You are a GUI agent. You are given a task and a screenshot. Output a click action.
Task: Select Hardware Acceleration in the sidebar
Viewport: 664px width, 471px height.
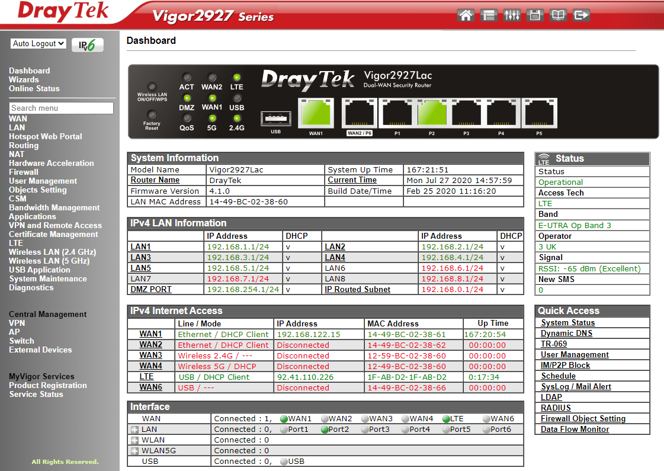tap(52, 163)
